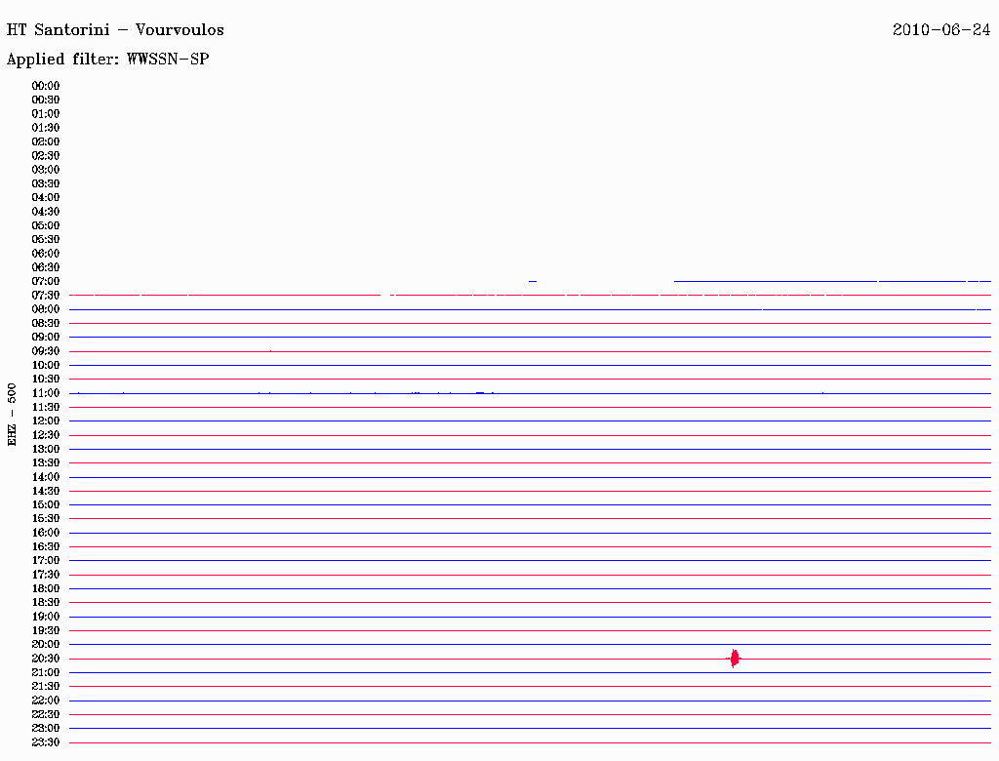
Task: Click the 01:30 time label
Action: [x=46, y=128]
